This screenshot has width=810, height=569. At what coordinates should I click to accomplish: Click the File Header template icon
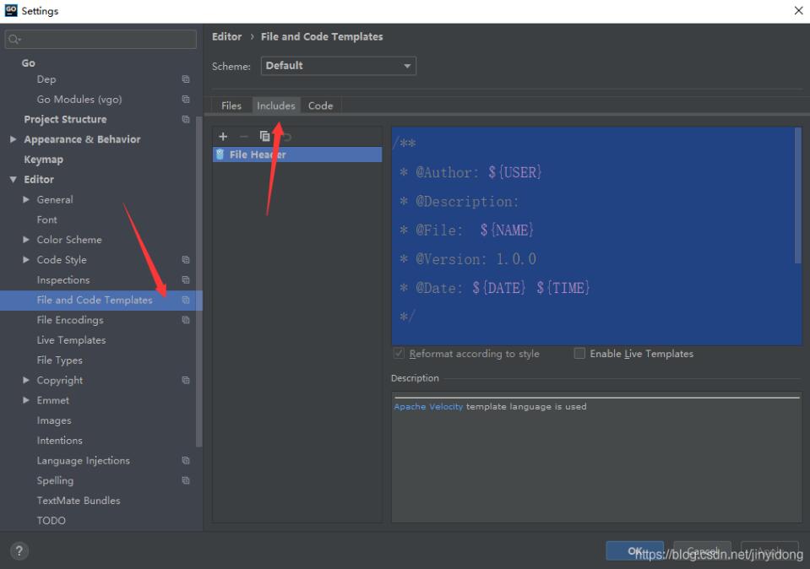click(x=220, y=154)
